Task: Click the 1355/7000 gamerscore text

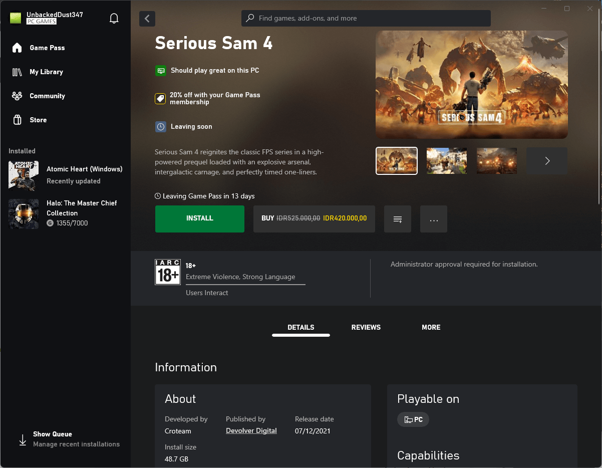Action: click(x=72, y=223)
